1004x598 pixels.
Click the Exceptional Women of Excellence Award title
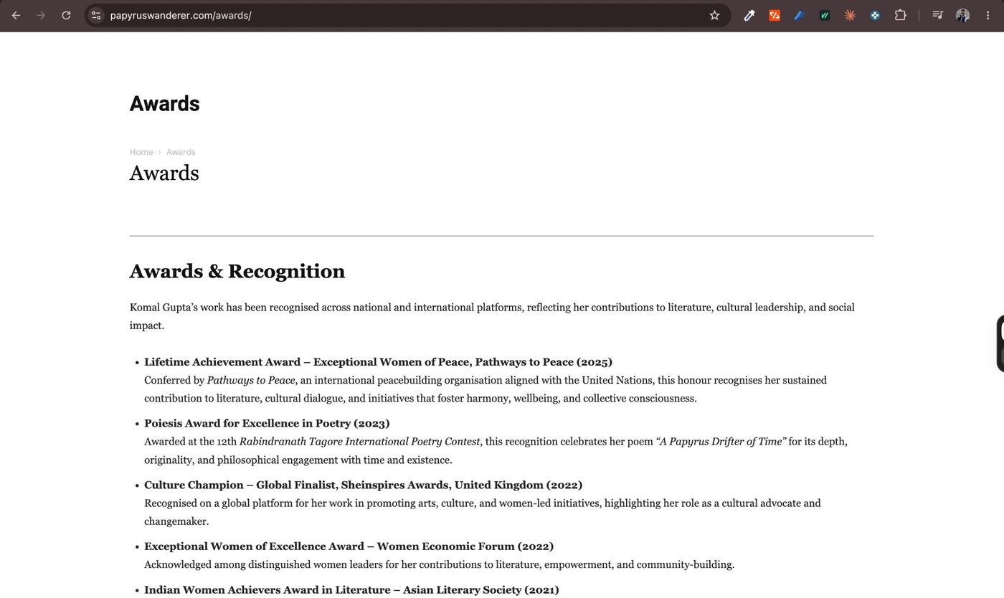(x=349, y=546)
